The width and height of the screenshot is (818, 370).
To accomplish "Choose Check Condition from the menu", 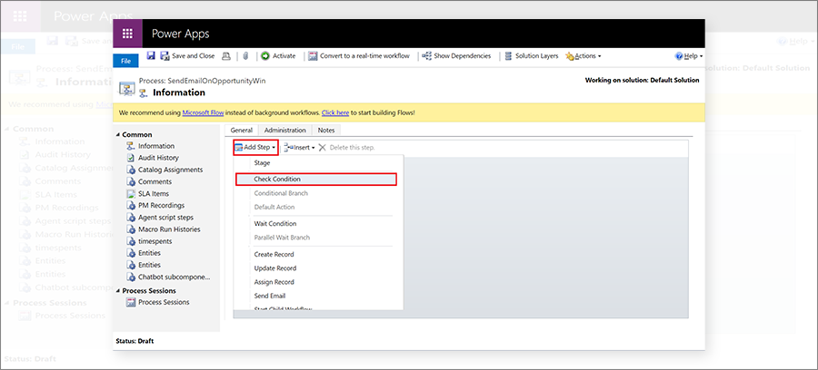I will coord(316,179).
